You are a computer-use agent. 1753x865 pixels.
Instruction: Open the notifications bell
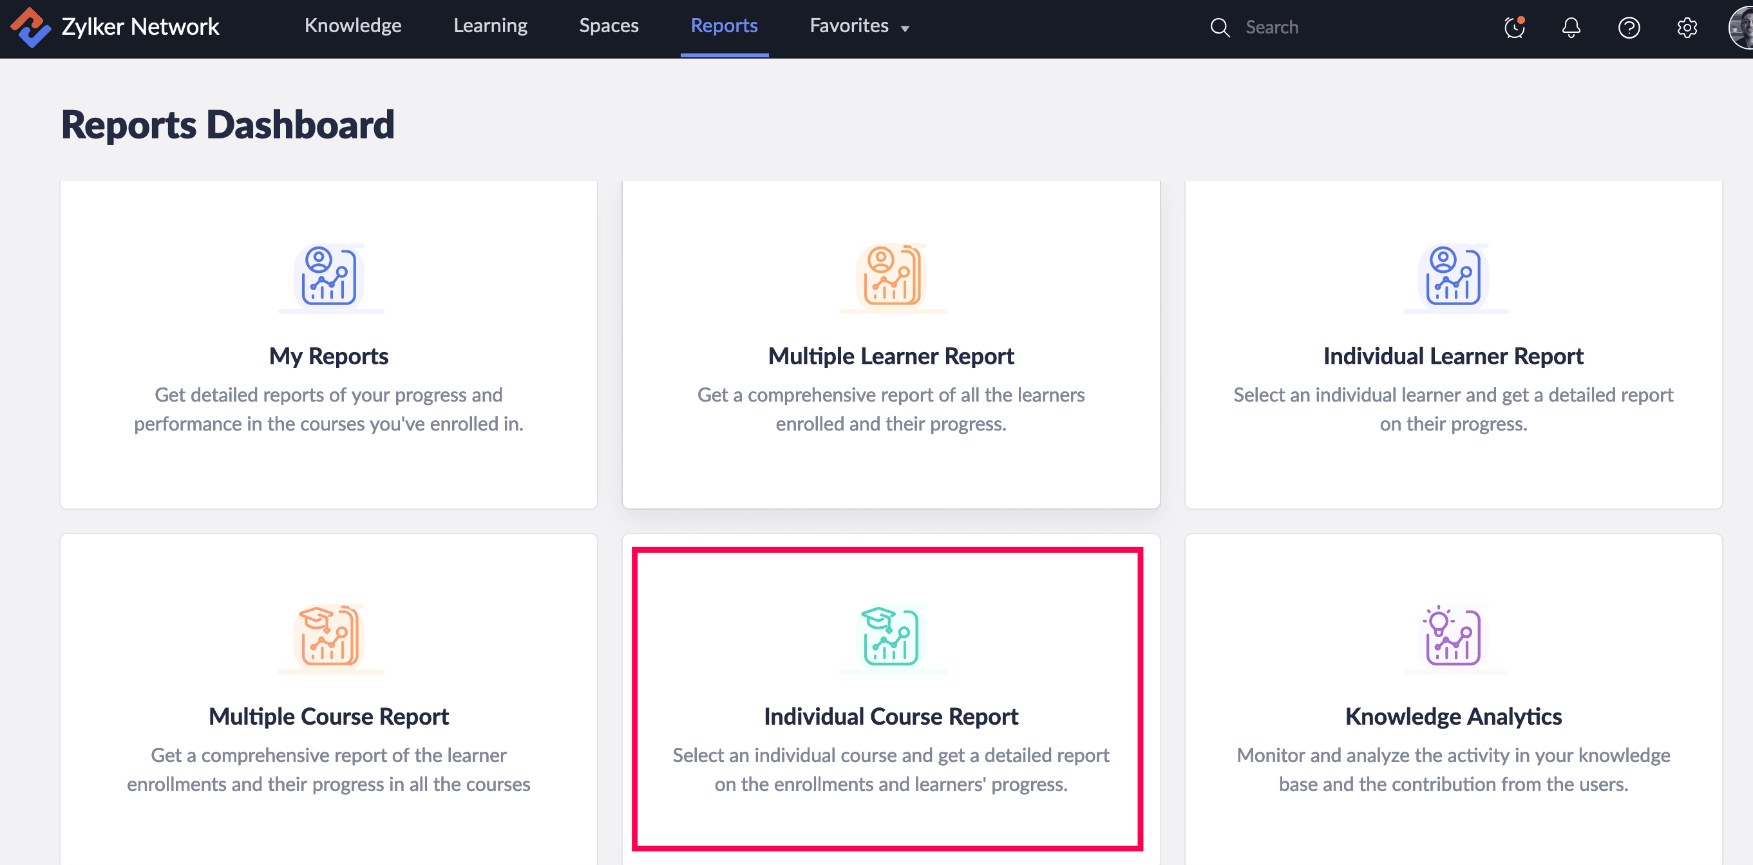(1571, 27)
